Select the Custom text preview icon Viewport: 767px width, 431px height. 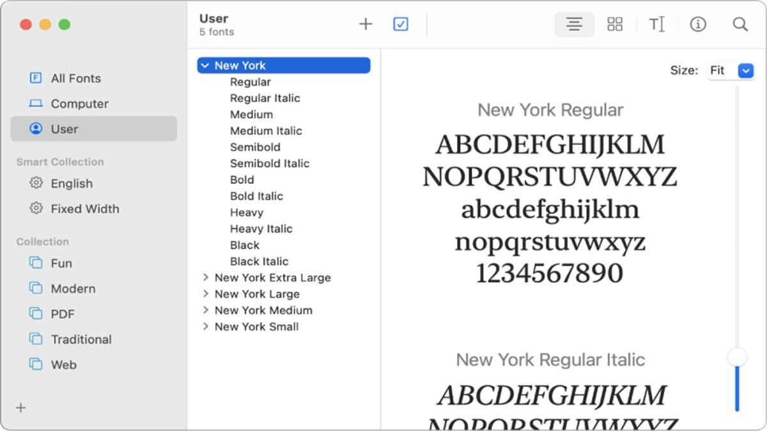point(656,24)
